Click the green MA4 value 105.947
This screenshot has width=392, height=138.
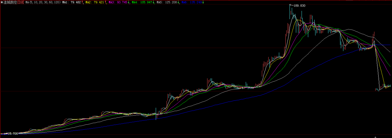pyautogui.click(x=146, y=2)
